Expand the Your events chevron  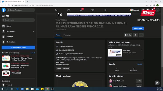coord(33,31)
